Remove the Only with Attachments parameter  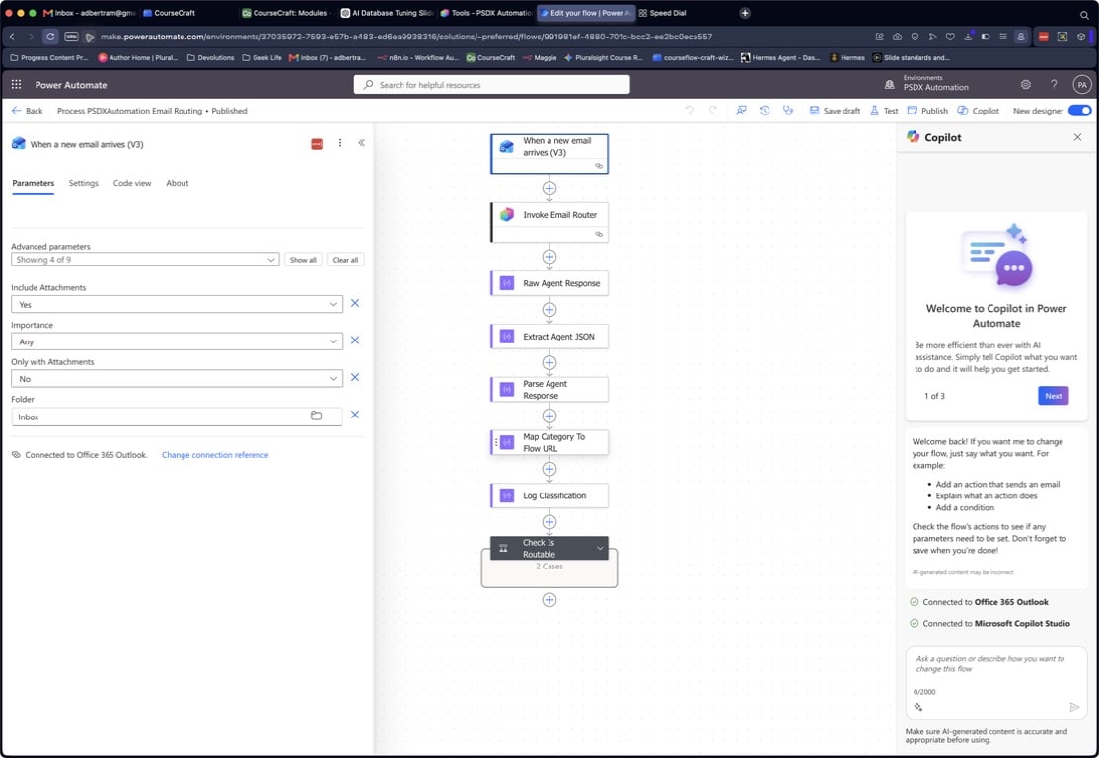click(355, 378)
